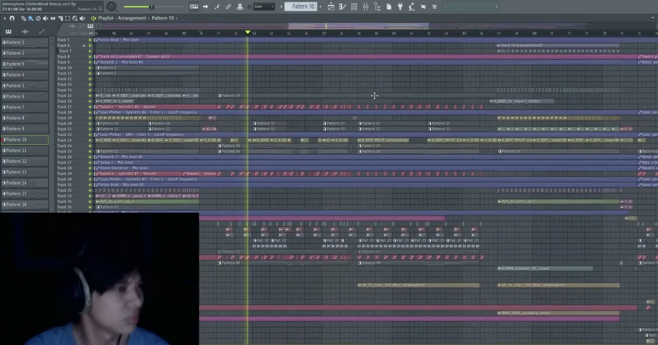This screenshot has width=658, height=345.
Task: Open the plugin database plug icon
Action: 400,7
